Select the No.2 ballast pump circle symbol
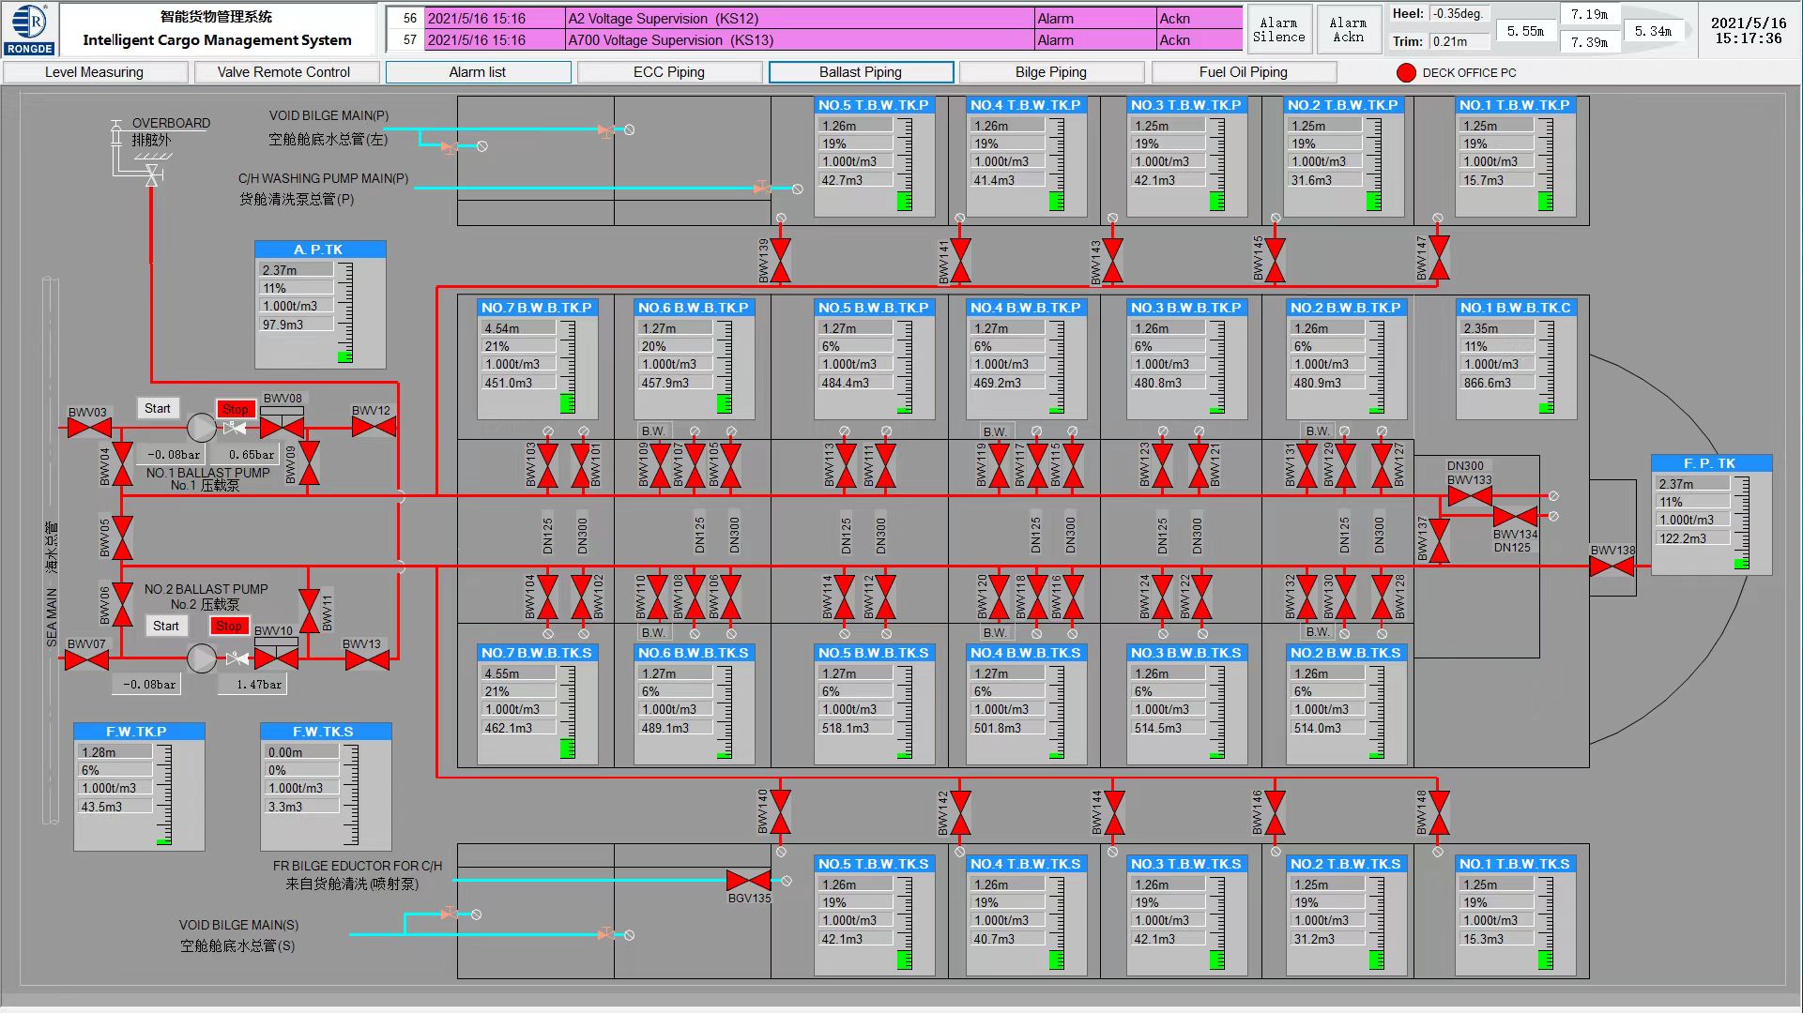The width and height of the screenshot is (1803, 1013). (x=201, y=658)
